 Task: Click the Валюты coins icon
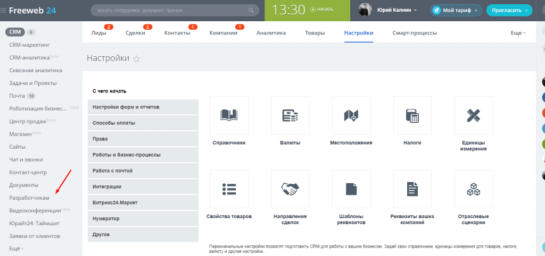(290, 115)
